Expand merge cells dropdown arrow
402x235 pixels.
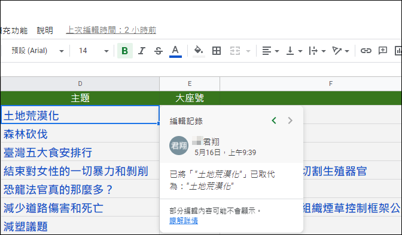tap(248, 51)
